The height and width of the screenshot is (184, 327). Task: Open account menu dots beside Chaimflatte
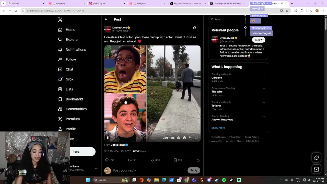tap(96, 168)
